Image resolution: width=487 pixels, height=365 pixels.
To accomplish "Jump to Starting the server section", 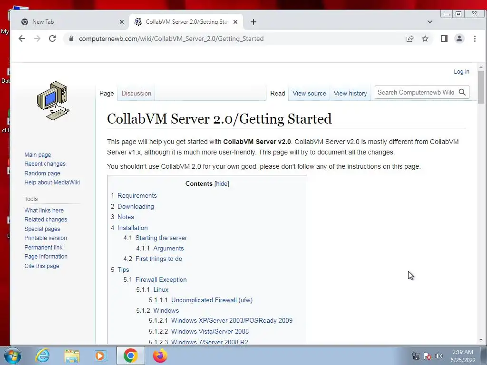I will pos(161,238).
